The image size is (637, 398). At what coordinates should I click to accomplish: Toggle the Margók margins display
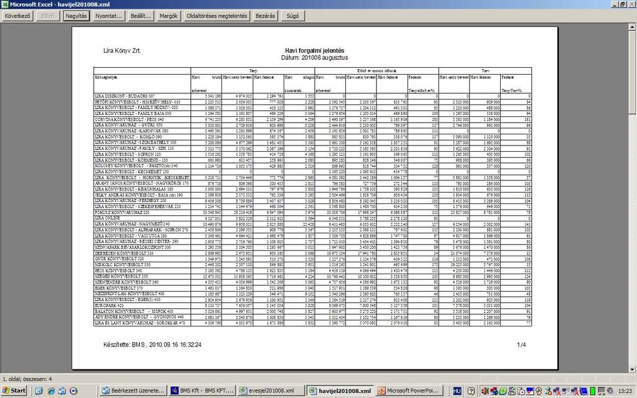pyautogui.click(x=169, y=16)
